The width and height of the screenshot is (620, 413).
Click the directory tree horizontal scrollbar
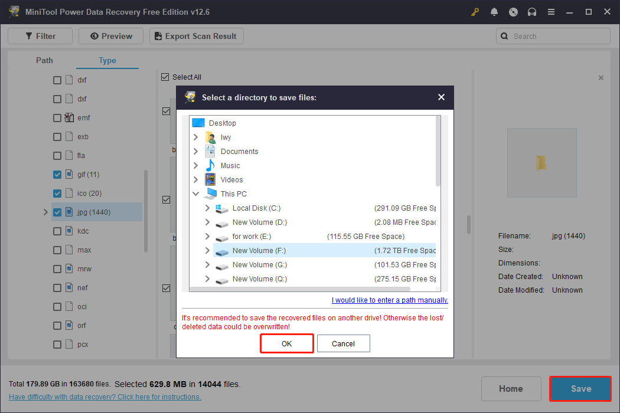[x=300, y=289]
